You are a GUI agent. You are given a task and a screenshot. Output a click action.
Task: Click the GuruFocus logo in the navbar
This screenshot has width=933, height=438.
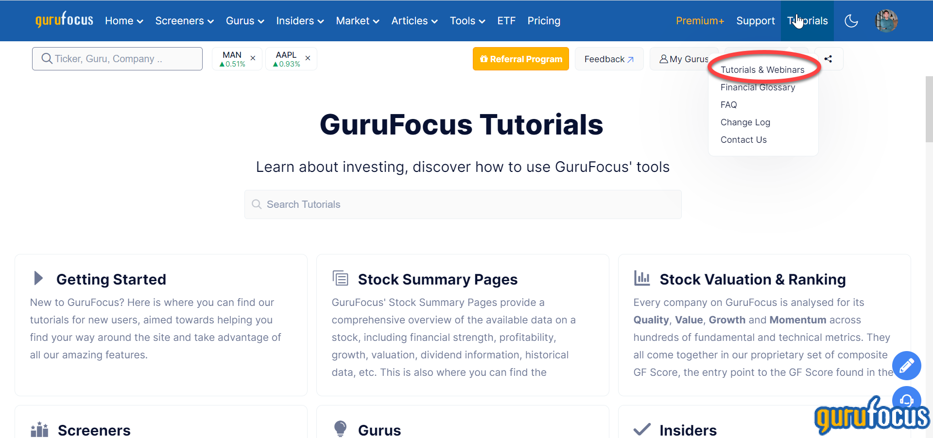click(x=64, y=20)
